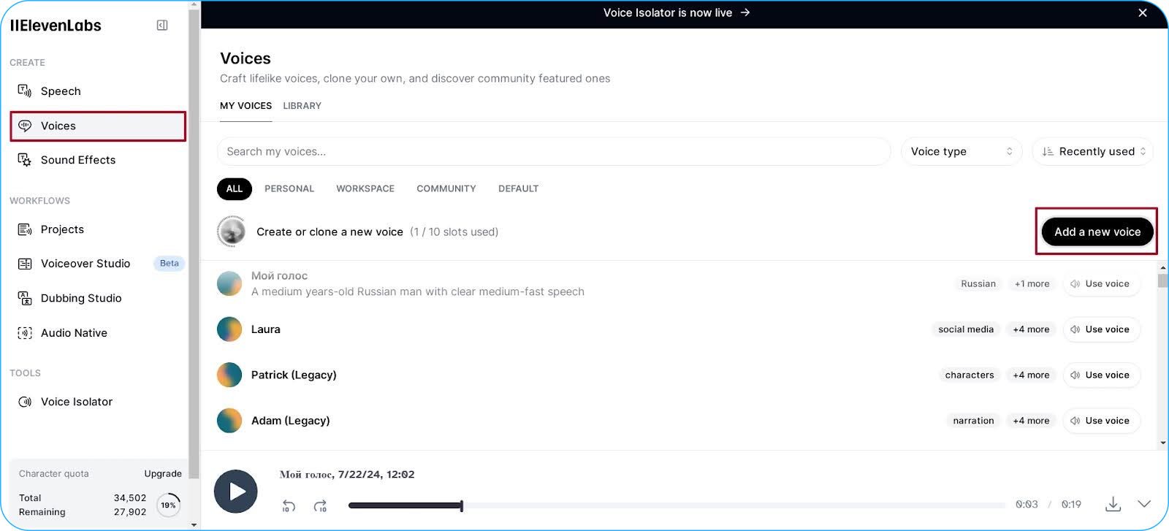The height and width of the screenshot is (531, 1169).
Task: Show +4 more tags for Adam
Action: [x=1031, y=421]
